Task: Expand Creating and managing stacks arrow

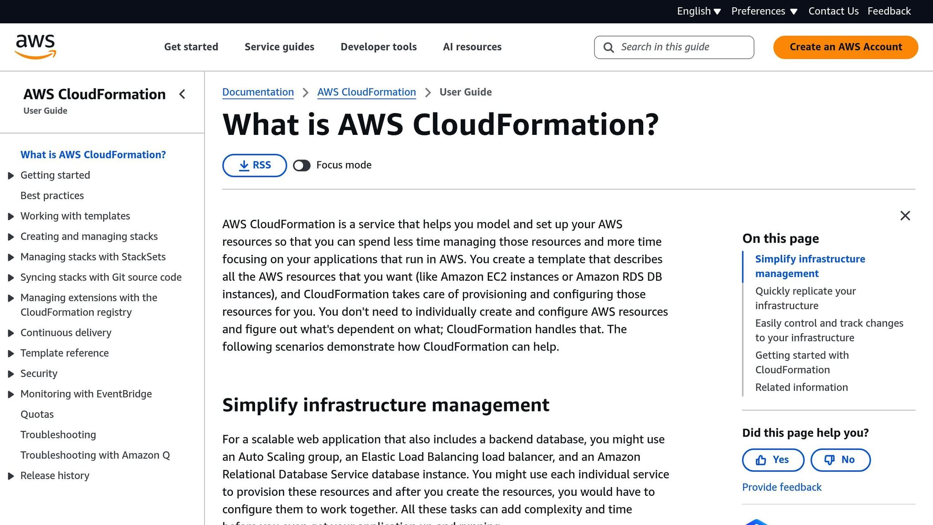Action: tap(11, 237)
